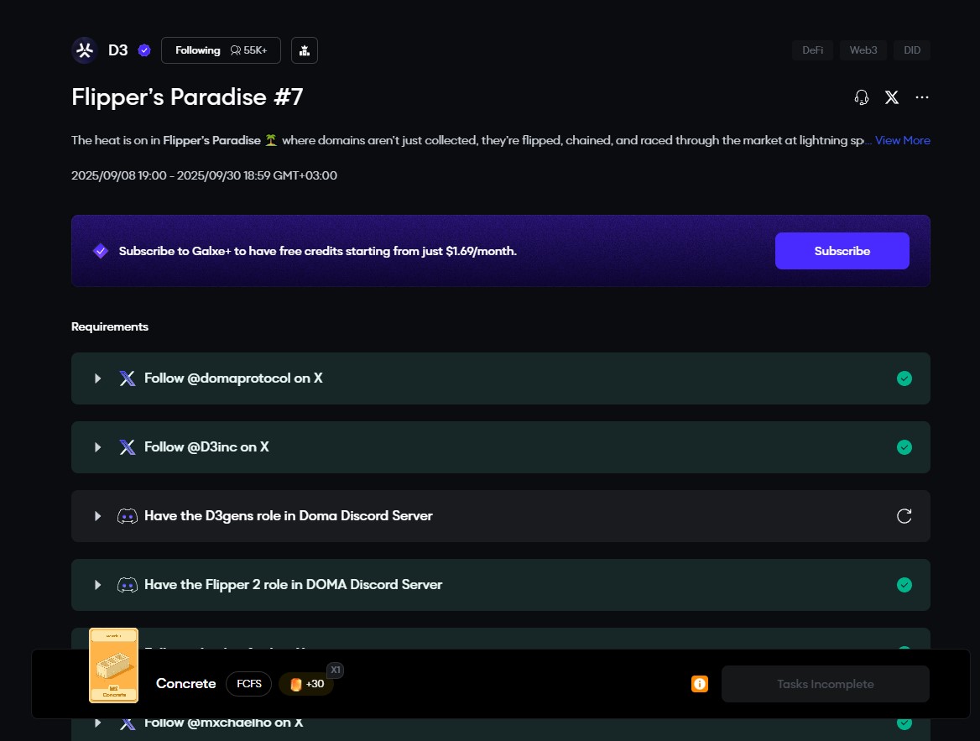Click the D3 logo avatar

tap(85, 50)
